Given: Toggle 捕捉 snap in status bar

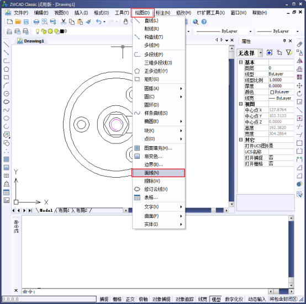Looking at the screenshot, I should (104, 299).
